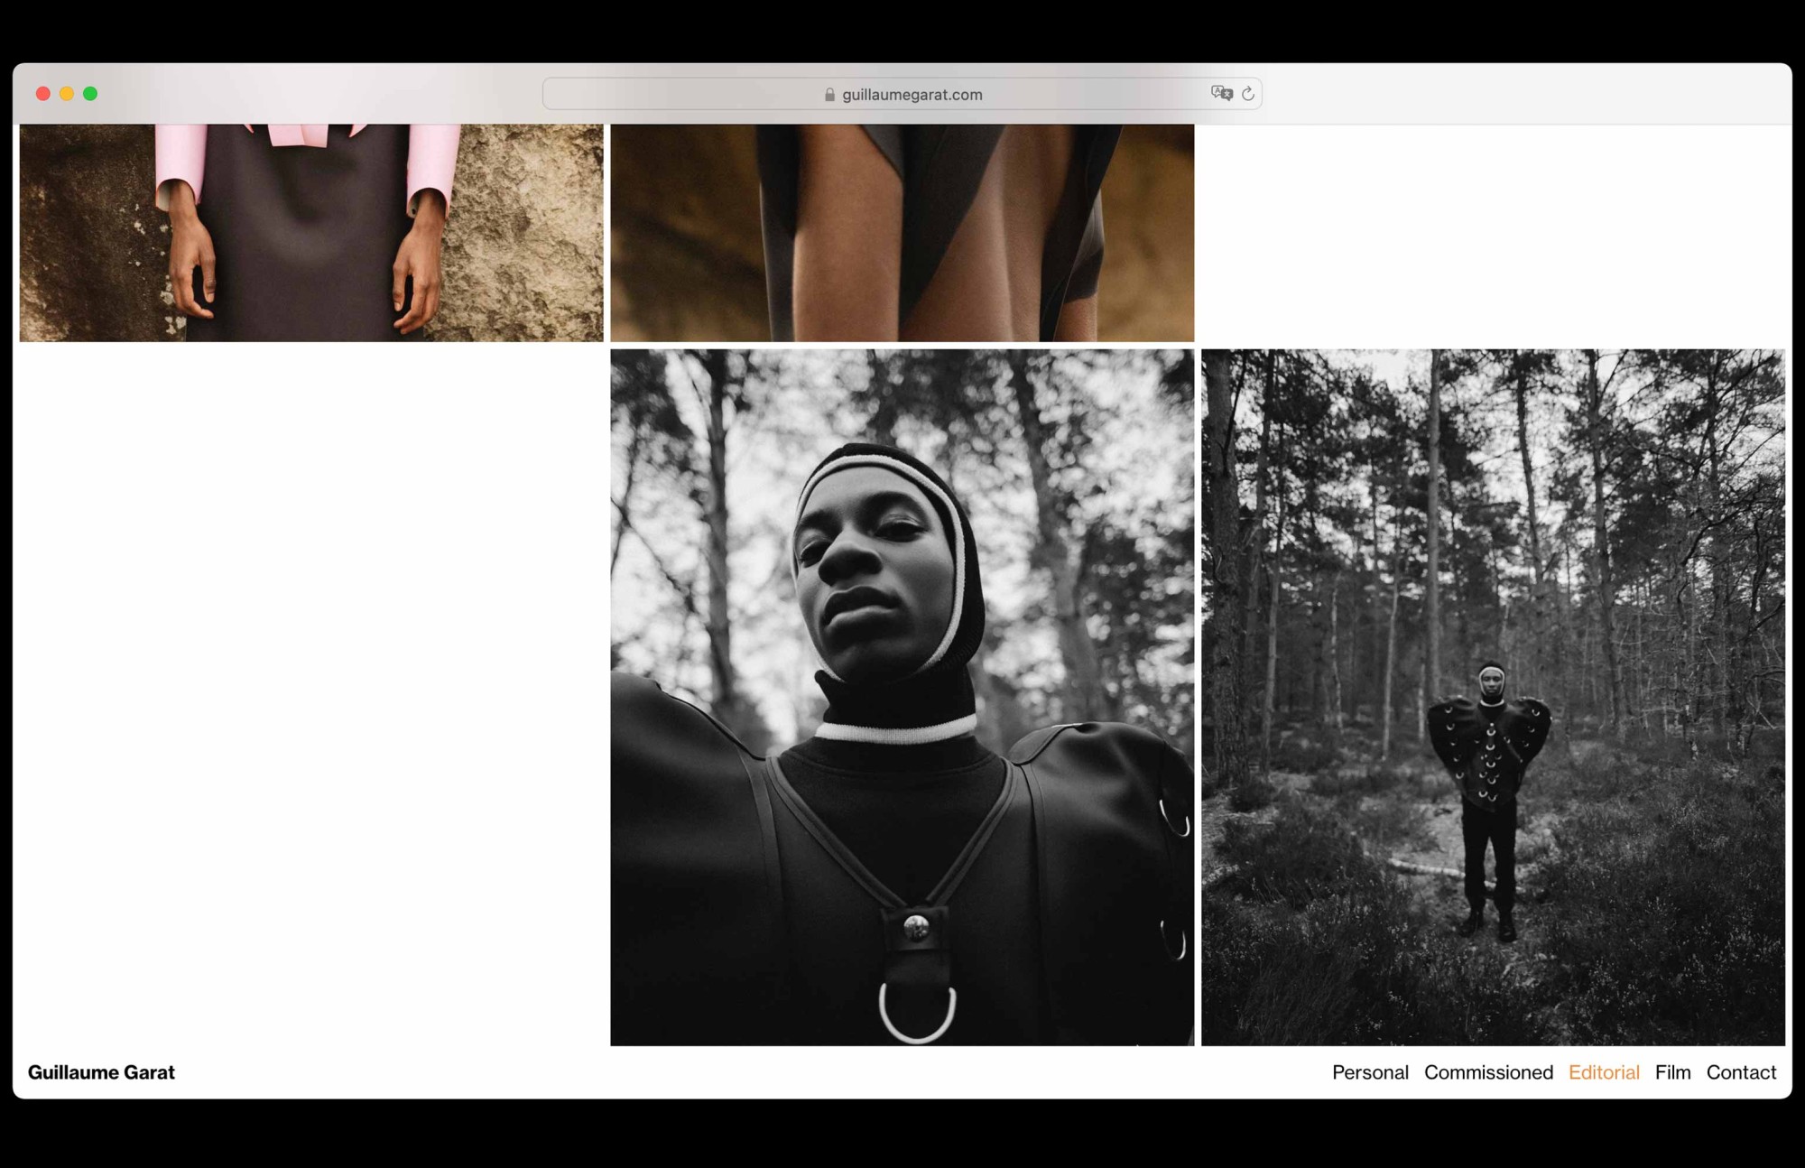Minimize the Safari window
The width and height of the screenshot is (1805, 1168).
(67, 93)
